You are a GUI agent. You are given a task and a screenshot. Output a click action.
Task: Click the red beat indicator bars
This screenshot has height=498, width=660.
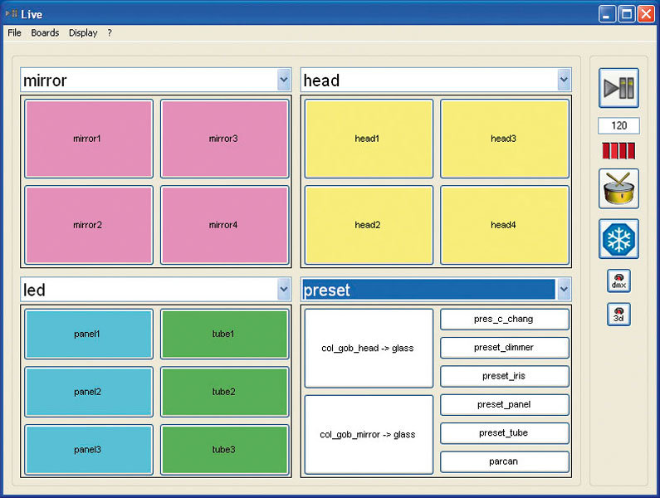(618, 151)
